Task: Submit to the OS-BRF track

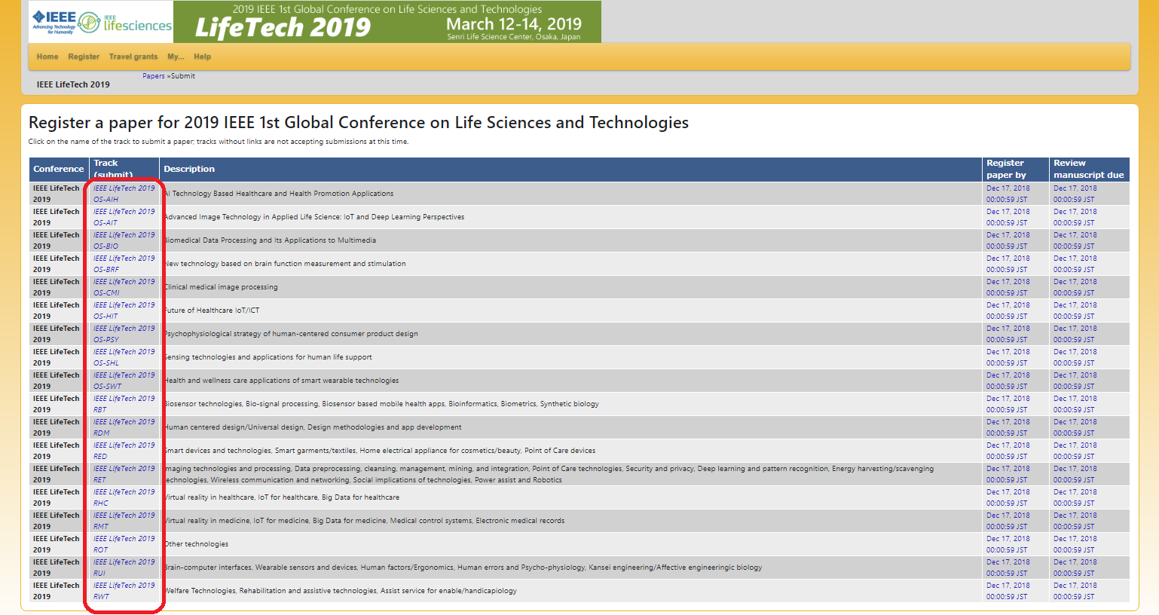Action: (124, 264)
